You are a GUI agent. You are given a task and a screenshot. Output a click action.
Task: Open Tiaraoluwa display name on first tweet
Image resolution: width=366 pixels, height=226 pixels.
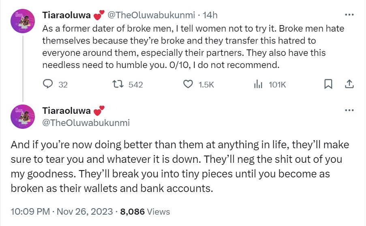(66, 15)
